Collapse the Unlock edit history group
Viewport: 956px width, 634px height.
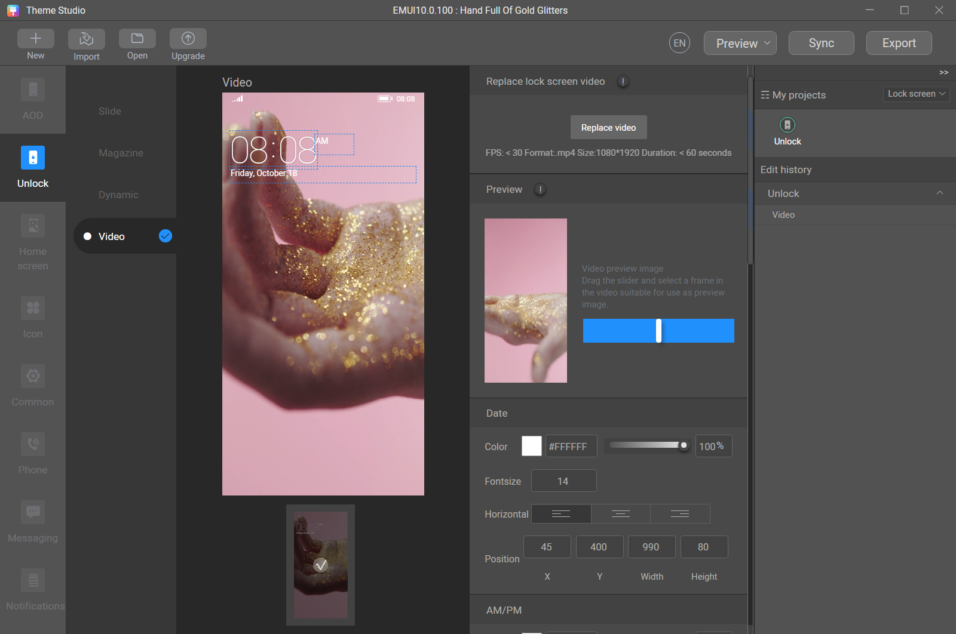(x=940, y=193)
